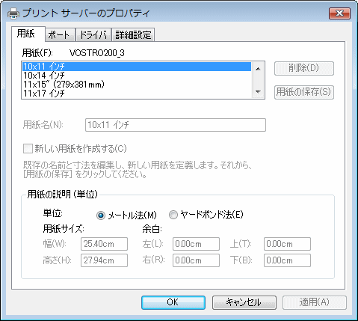
Task: Click the キャンセル button
Action: 244,302
